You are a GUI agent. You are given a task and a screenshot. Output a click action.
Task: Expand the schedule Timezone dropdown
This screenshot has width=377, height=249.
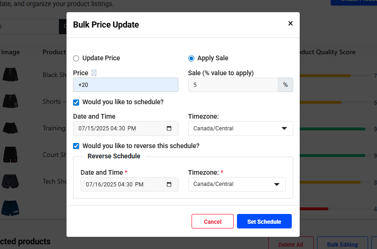(240, 128)
